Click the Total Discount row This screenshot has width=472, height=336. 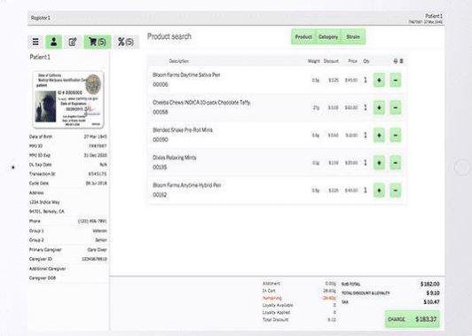tap(299, 320)
